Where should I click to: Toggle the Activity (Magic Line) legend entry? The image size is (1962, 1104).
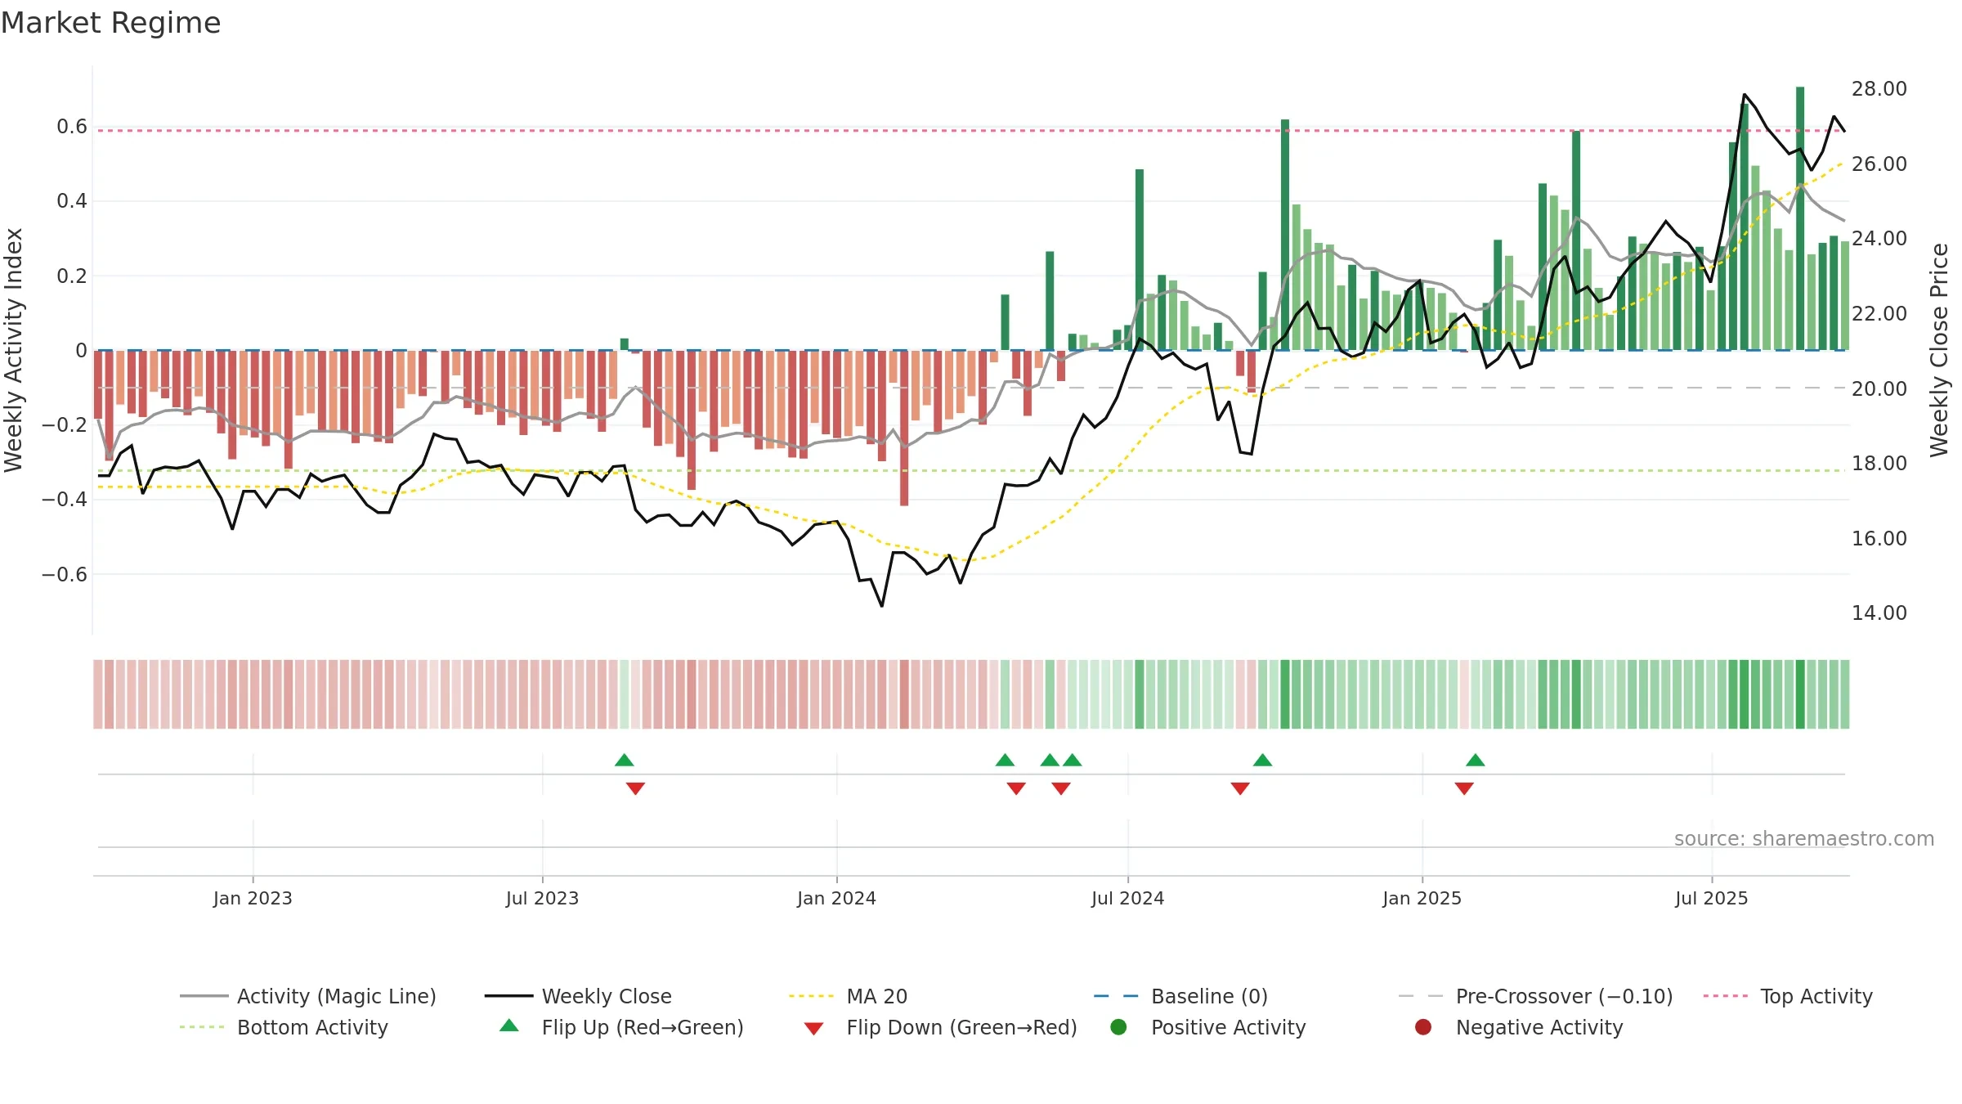click(308, 996)
